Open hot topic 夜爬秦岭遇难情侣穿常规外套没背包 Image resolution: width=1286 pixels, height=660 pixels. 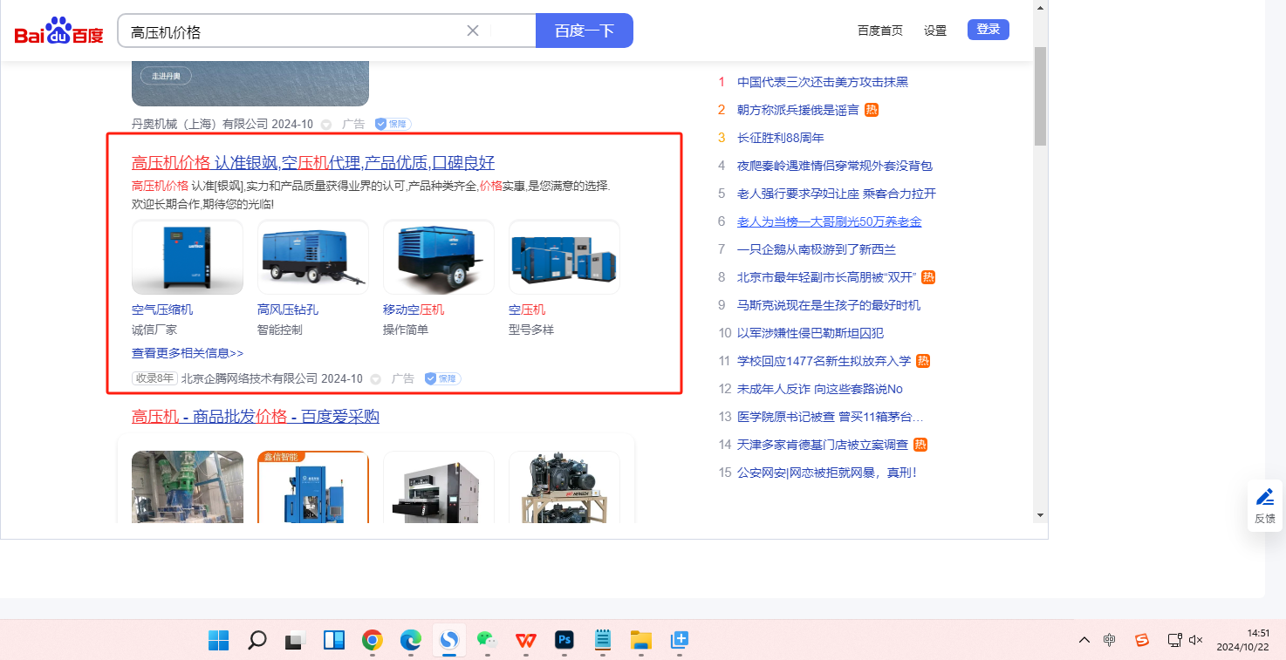pos(835,166)
